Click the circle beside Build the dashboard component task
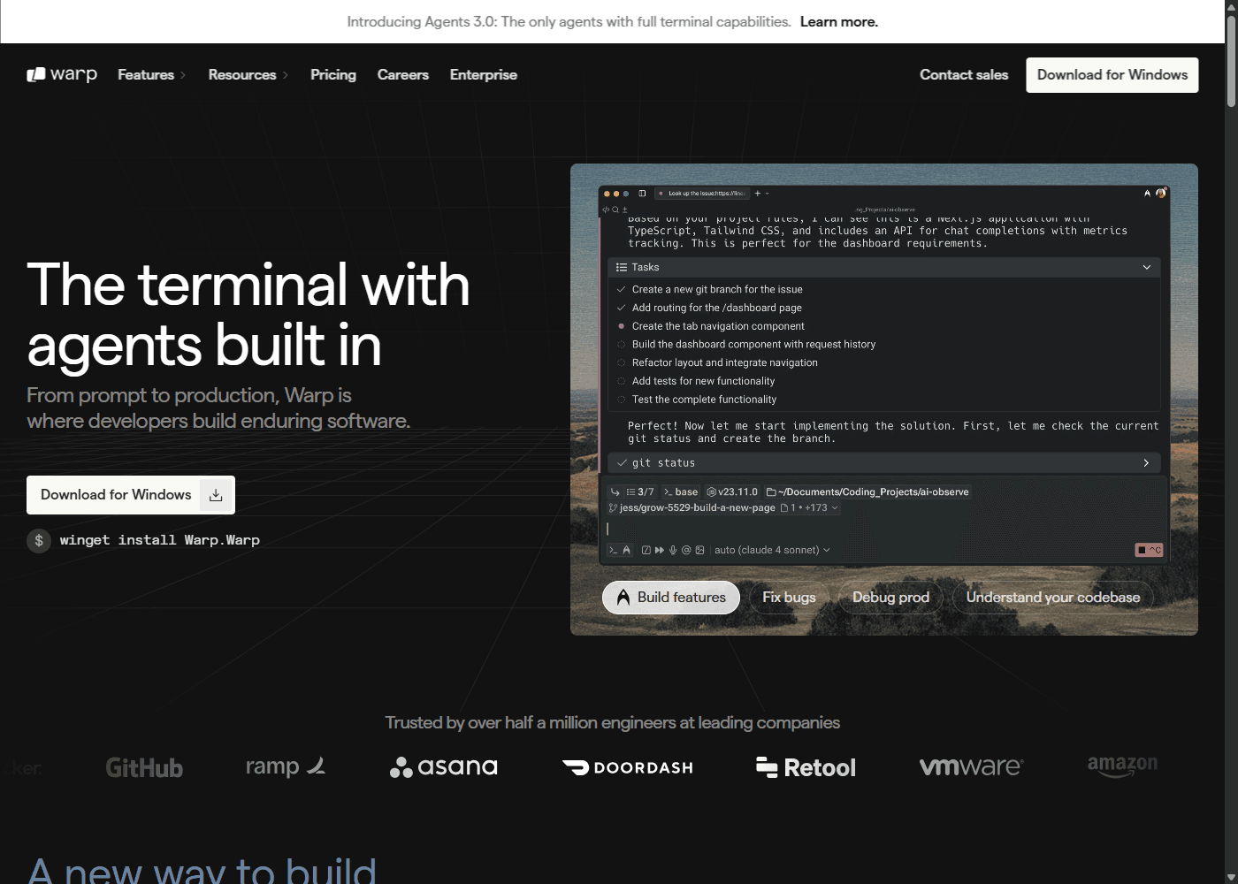The image size is (1238, 884). tap(621, 345)
